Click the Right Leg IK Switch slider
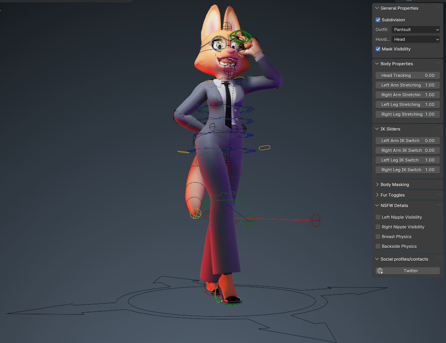The width and height of the screenshot is (446, 343). pos(408,170)
